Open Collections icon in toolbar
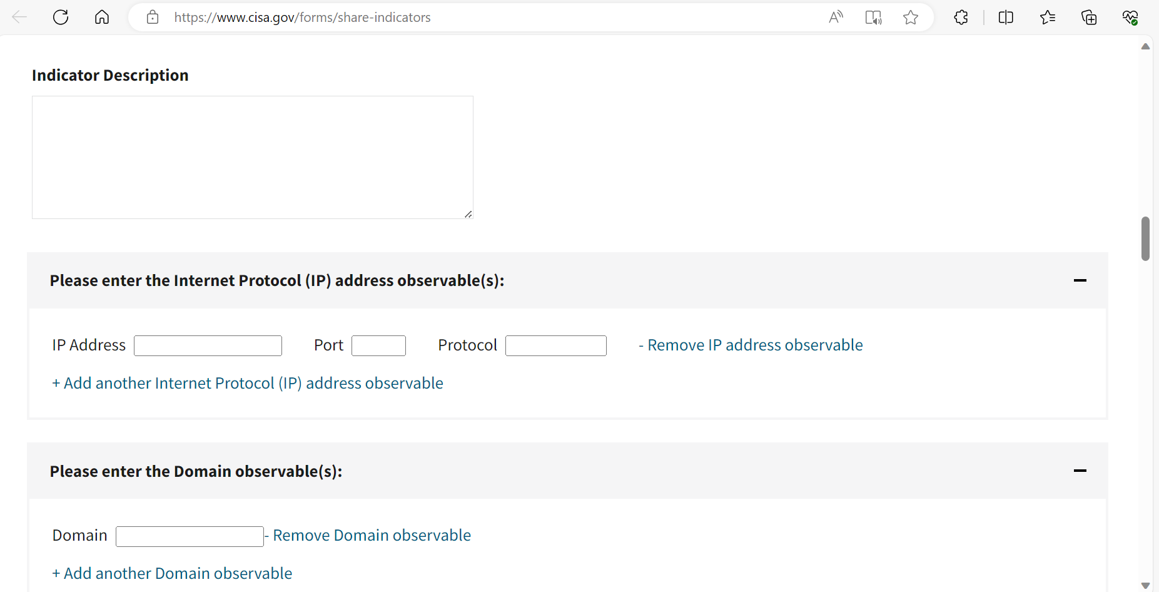This screenshot has width=1159, height=592. [1089, 18]
